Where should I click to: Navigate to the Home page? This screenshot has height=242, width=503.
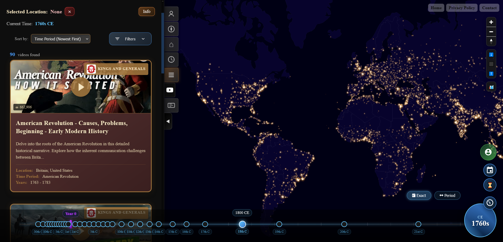click(436, 8)
